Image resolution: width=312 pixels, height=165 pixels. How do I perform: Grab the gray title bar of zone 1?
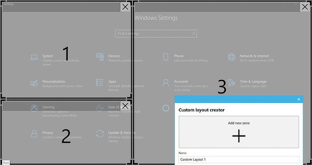[61, 7]
